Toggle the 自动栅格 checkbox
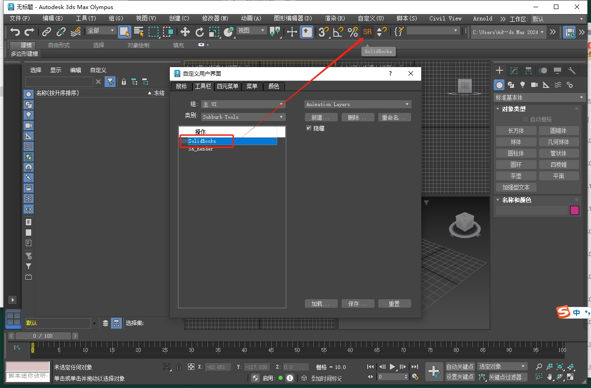The width and height of the screenshot is (591, 388). (x=525, y=119)
